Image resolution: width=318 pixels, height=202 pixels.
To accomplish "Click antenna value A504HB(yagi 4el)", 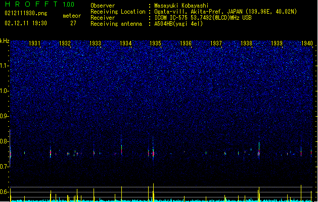I will click(x=178, y=24).
